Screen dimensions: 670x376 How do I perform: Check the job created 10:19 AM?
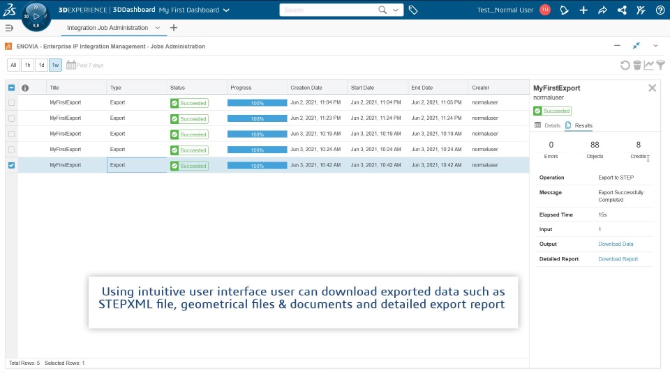12,134
